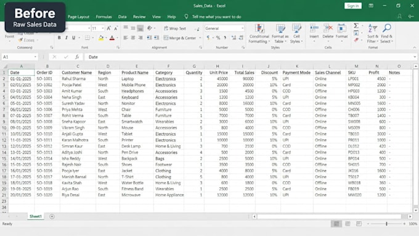Open font size dropdown

point(103,28)
